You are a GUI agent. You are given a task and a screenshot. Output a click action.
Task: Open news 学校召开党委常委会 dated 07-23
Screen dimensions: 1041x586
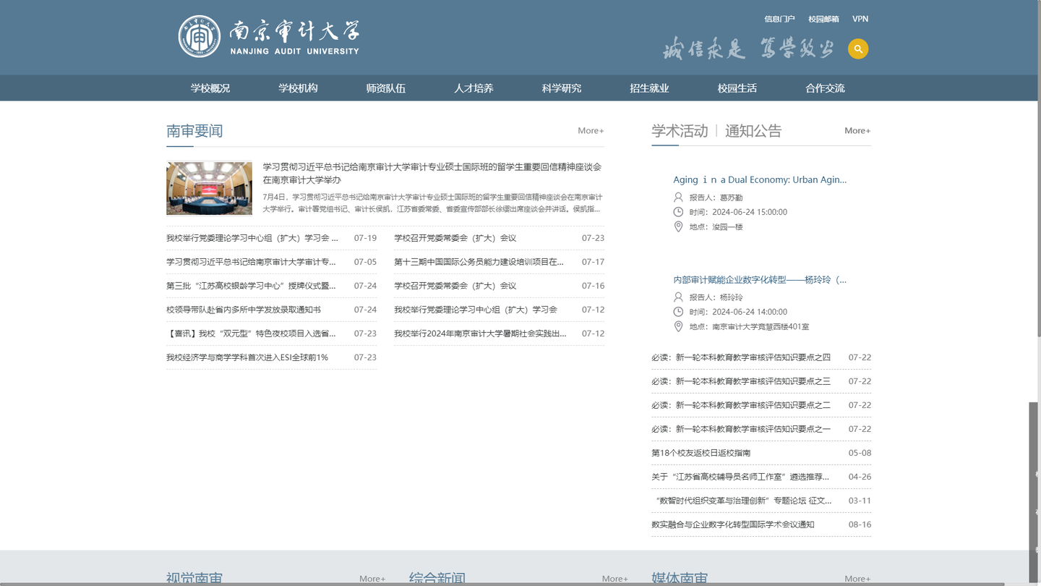coord(455,238)
